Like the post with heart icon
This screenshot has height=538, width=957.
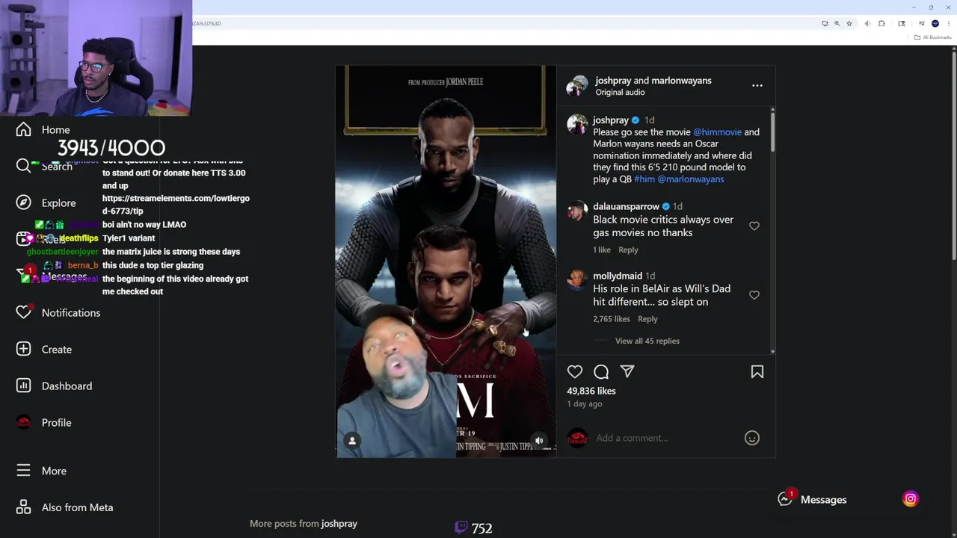tap(574, 371)
